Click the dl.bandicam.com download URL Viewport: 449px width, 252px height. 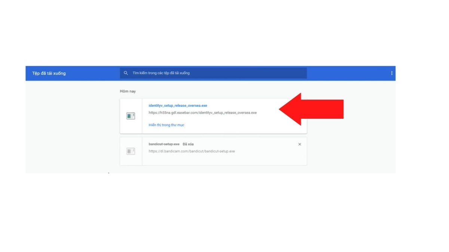pos(192,151)
